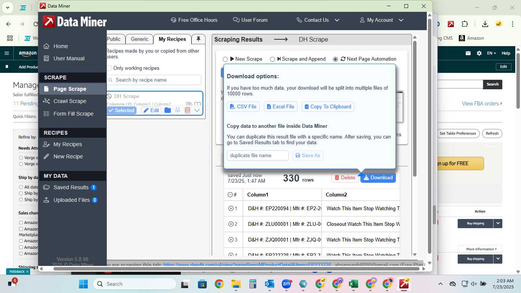Screen dimensions: 521x293
Task: Click the Data Miner logo
Action: [74, 21]
